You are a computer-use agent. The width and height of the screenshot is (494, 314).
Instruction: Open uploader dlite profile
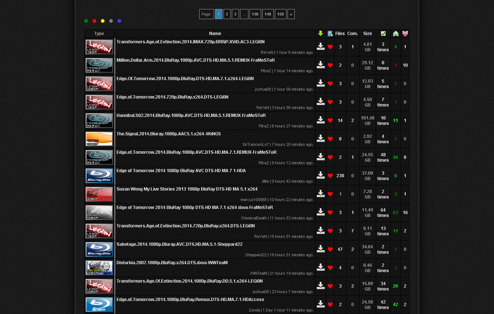[265, 181]
